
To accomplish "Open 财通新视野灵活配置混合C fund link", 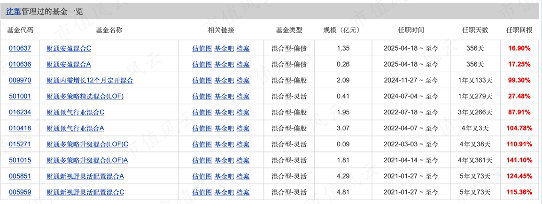I will pos(85,192).
